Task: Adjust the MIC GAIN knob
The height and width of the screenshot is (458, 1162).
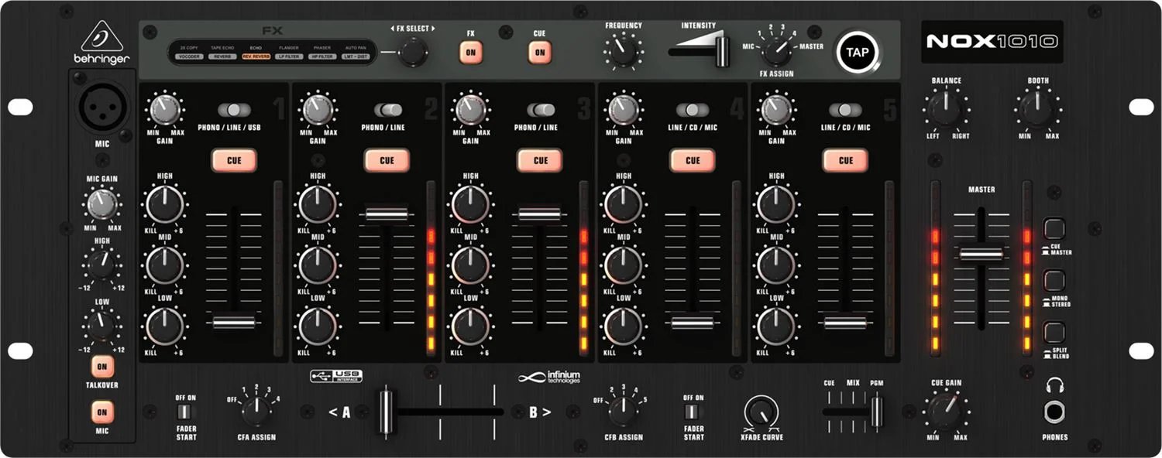Action: 101,205
